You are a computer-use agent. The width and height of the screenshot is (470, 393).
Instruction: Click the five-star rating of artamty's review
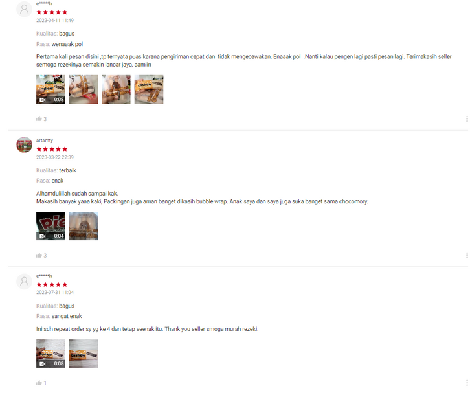[52, 149]
